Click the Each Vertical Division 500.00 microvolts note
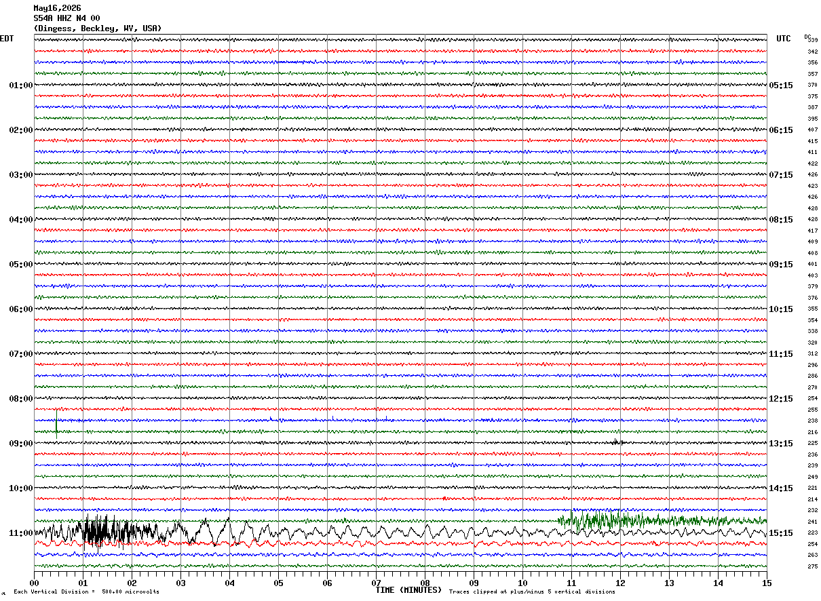The image size is (821, 601). 86,592
